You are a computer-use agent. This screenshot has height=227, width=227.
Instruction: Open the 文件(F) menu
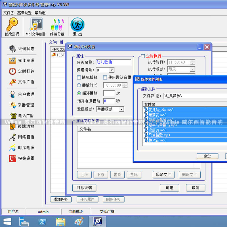pyautogui.click(x=9, y=13)
